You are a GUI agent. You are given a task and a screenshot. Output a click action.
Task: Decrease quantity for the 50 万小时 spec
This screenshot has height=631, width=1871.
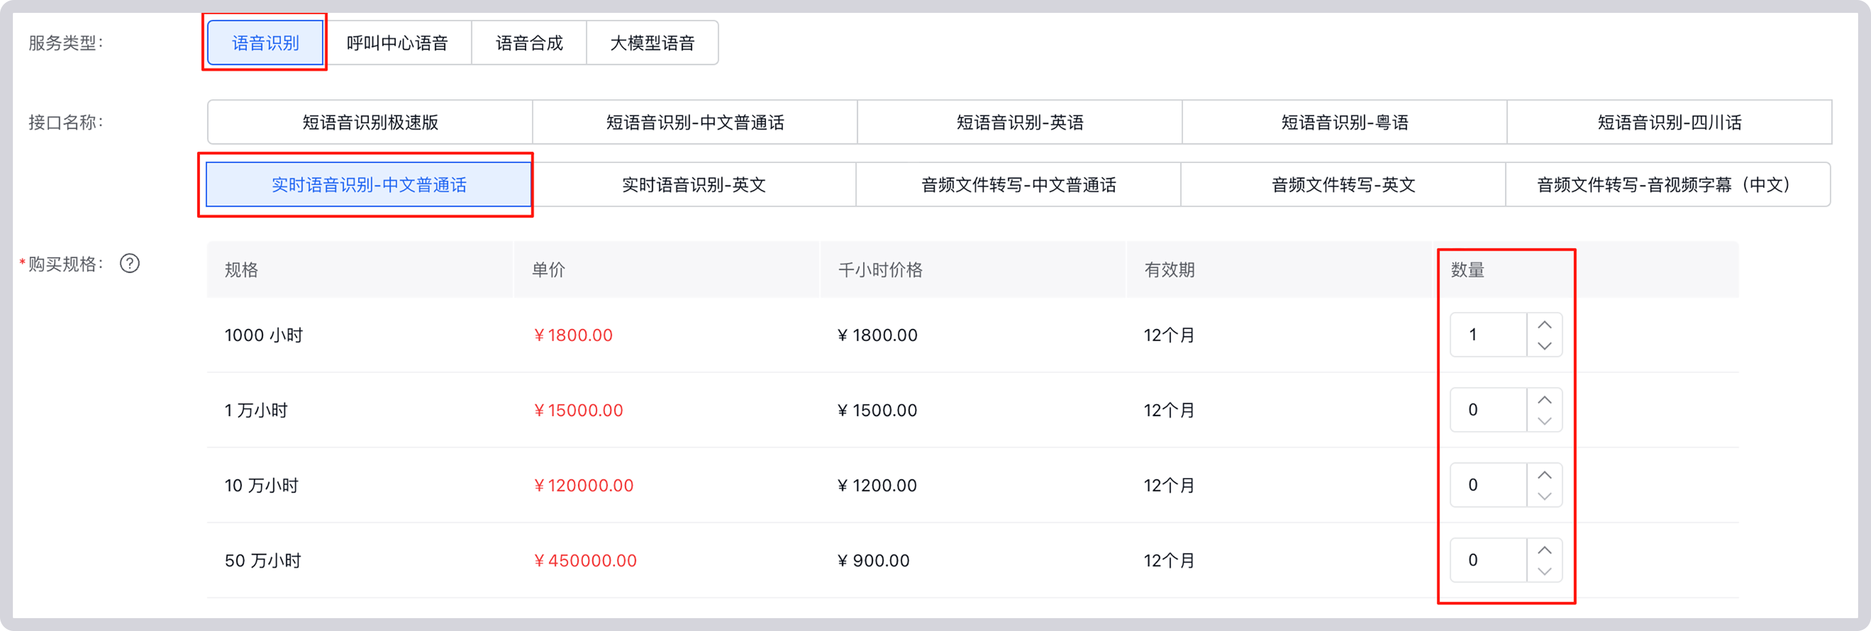(1544, 571)
